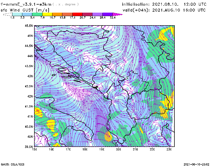
Task: Click the '12:00 UTC' initialisation time
Action: coord(195,4)
